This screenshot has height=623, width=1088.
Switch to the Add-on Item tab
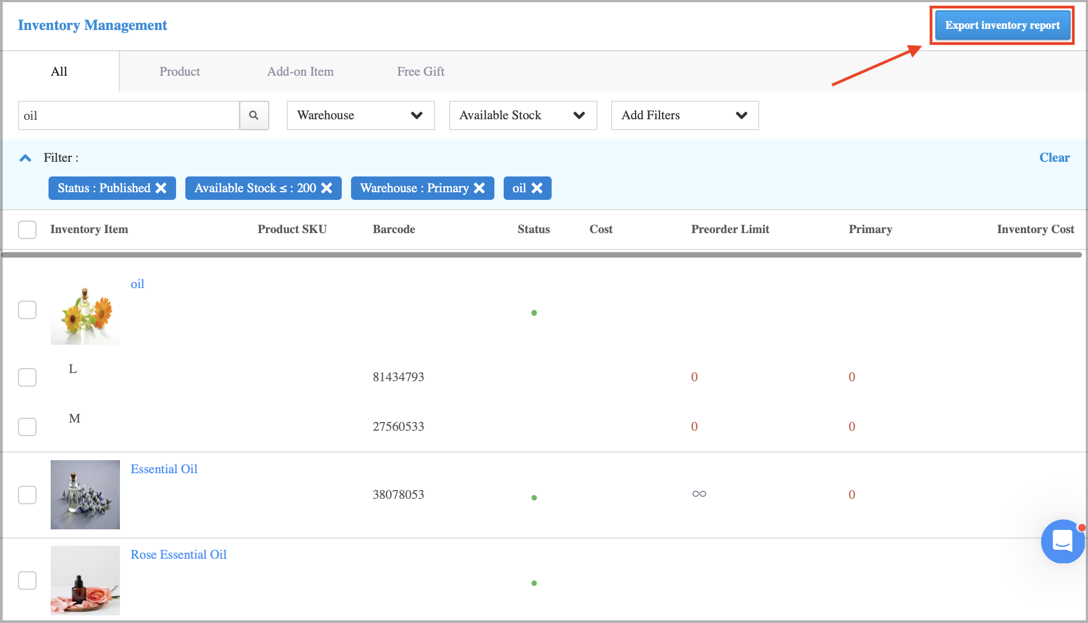click(300, 71)
